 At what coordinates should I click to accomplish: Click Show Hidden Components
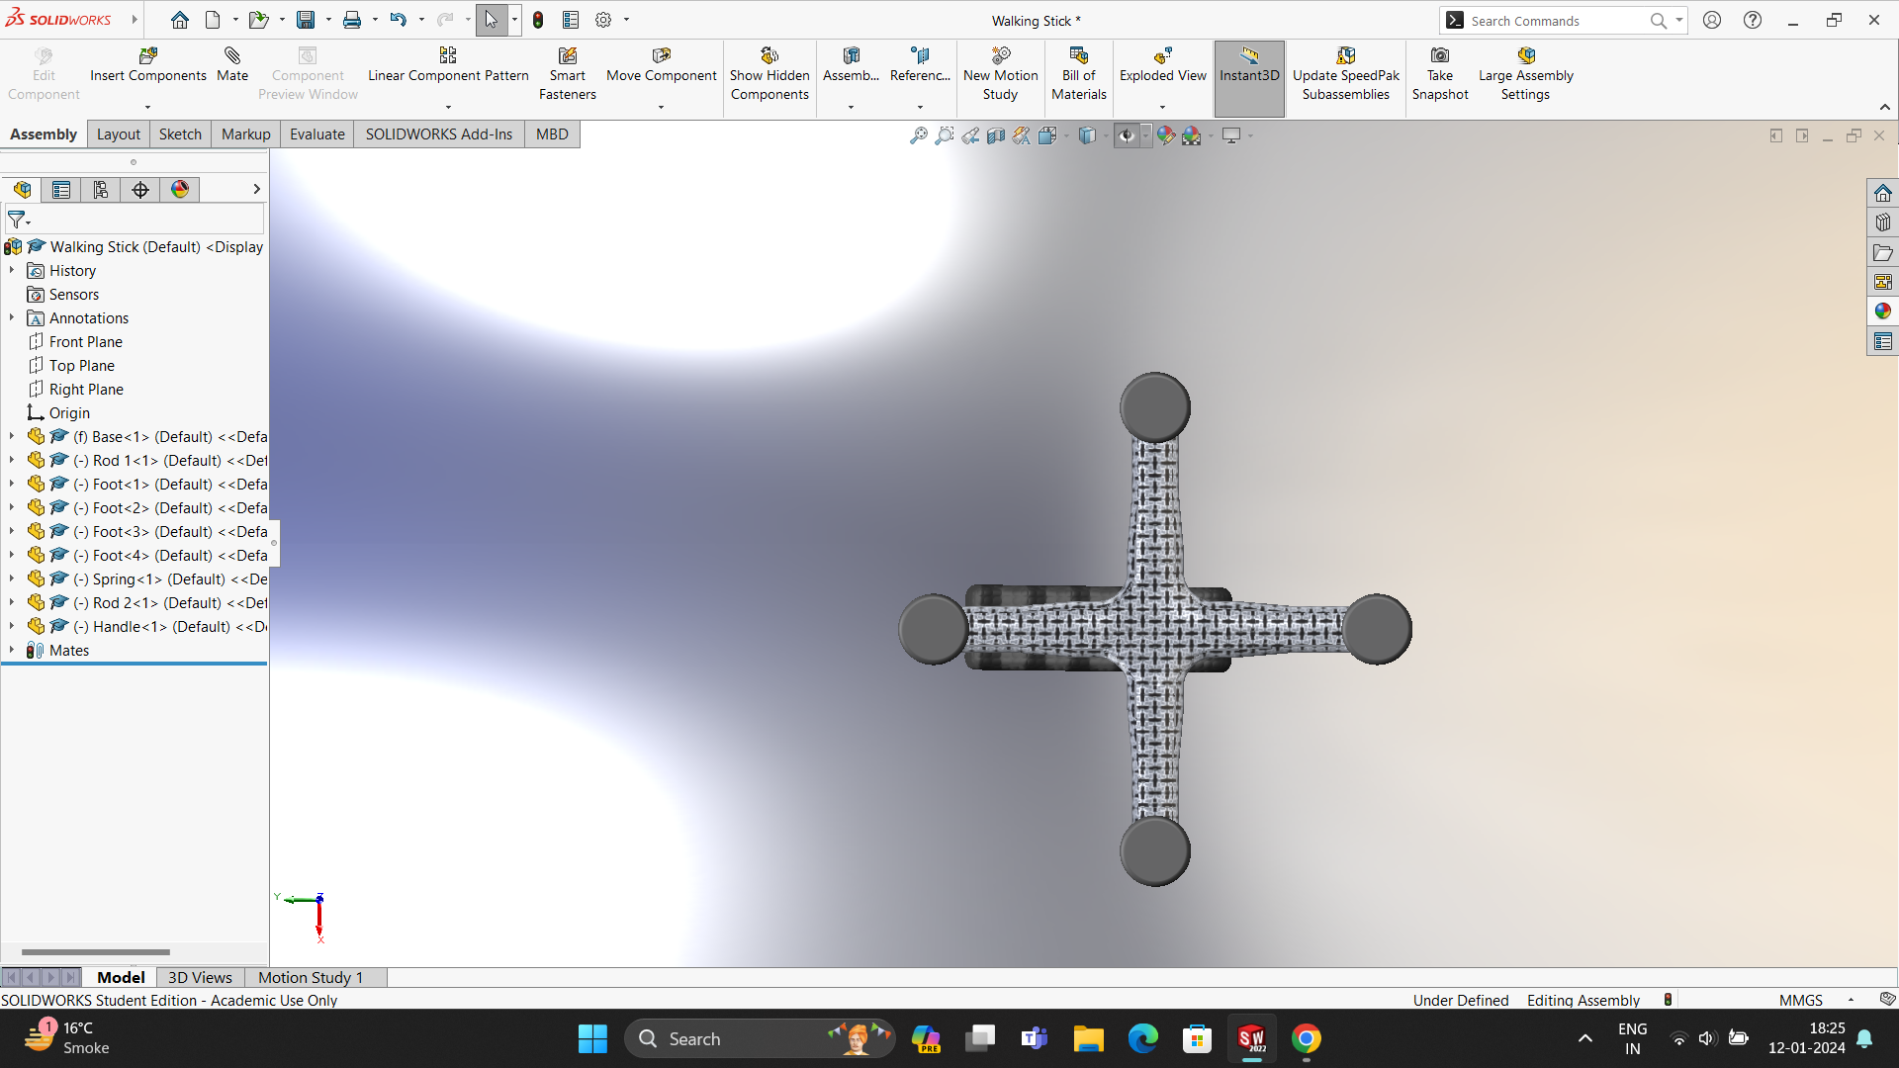769,74
